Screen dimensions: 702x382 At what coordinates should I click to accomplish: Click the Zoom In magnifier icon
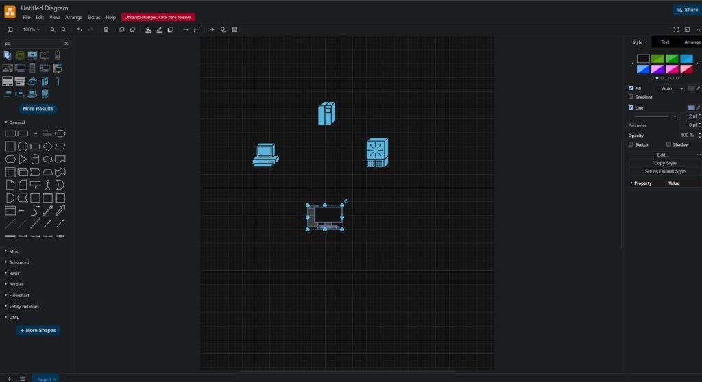53,30
